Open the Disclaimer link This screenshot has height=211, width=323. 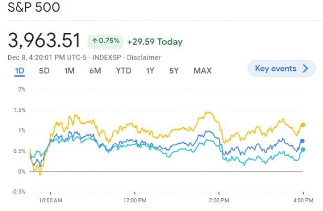tap(144, 57)
